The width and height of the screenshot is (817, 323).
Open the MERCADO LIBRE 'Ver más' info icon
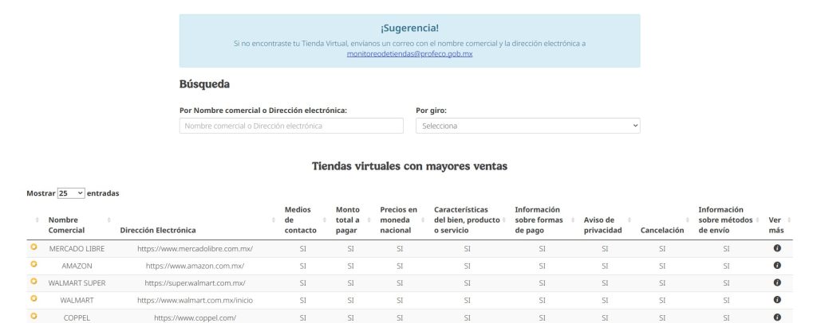point(777,248)
